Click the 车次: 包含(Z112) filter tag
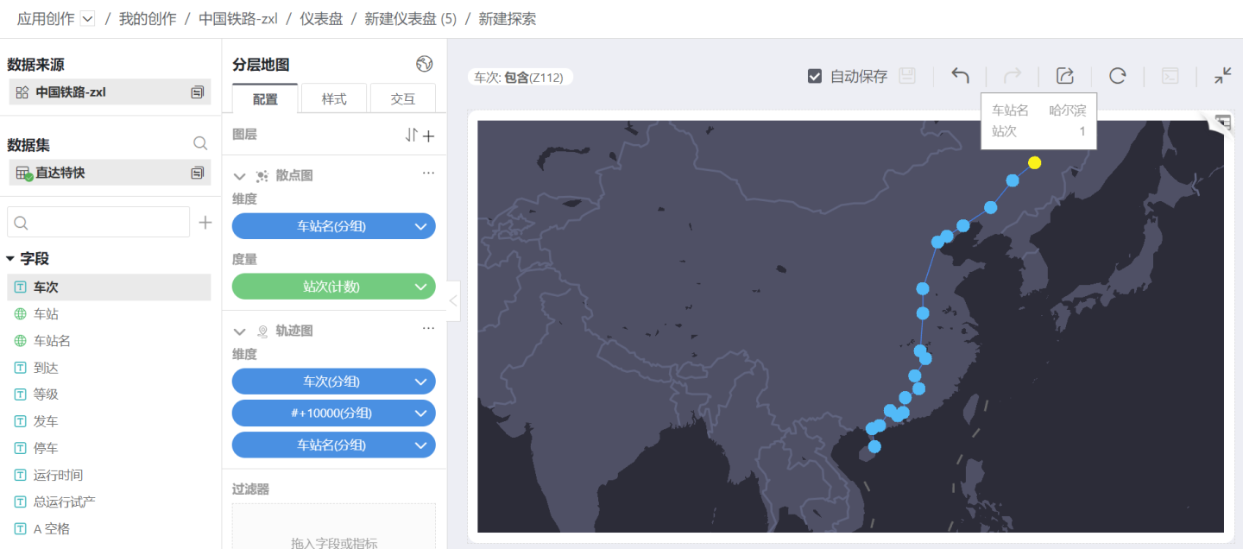The image size is (1243, 549). (519, 78)
